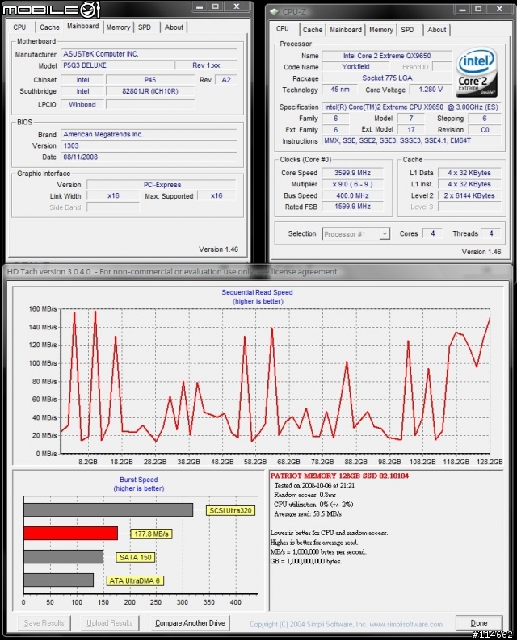Click American Megatrends Inc. brand field
The height and width of the screenshot is (641, 517).
point(149,134)
